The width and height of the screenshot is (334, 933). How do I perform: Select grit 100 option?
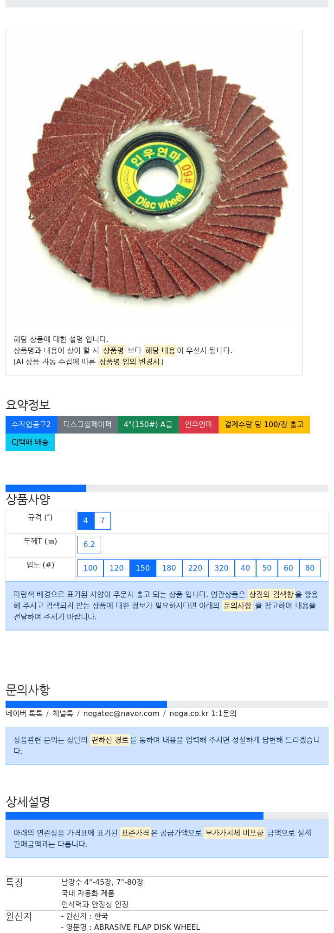[x=90, y=568]
